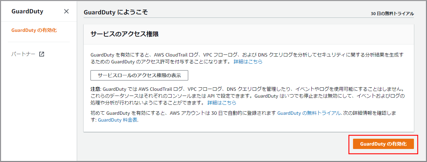
Task: Open the GuardDuty の無料トライアル link
Action: (309, 113)
